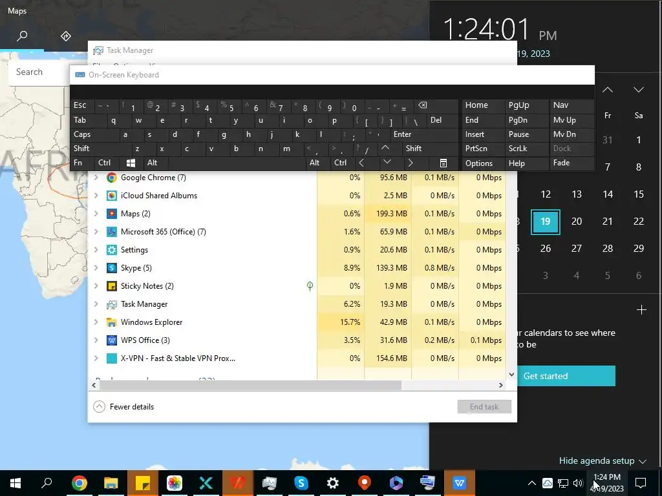Open Settings gear from the taskbar
The height and width of the screenshot is (496, 662).
(333, 483)
